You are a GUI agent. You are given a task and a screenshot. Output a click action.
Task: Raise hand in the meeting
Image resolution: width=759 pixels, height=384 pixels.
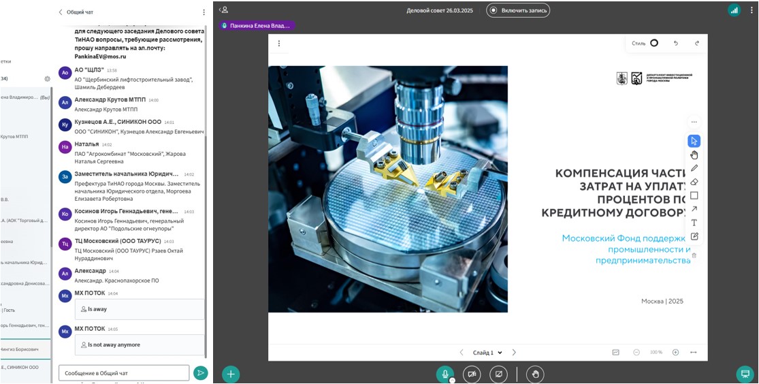536,374
